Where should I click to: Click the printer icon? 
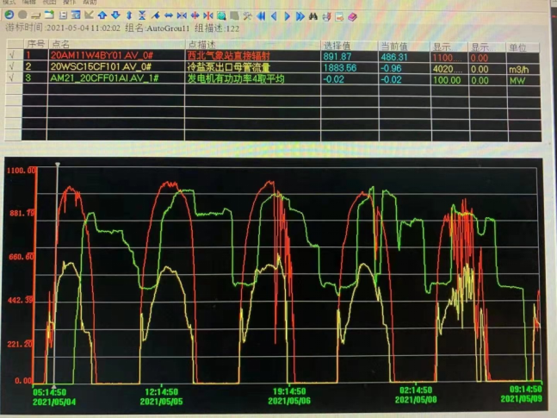pos(326,16)
